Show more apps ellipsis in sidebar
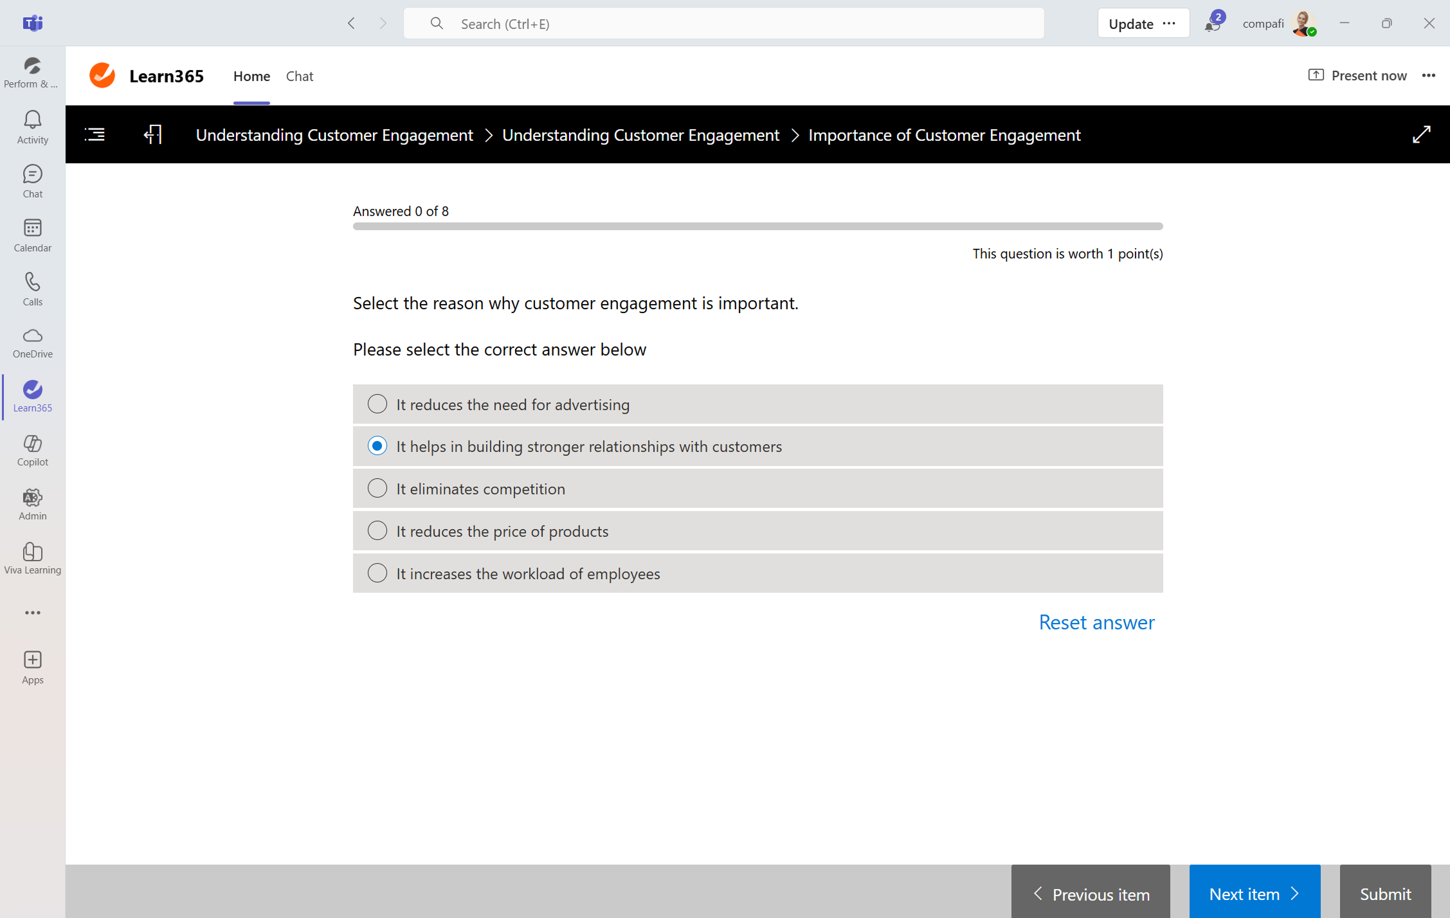The height and width of the screenshot is (918, 1450). [32, 613]
